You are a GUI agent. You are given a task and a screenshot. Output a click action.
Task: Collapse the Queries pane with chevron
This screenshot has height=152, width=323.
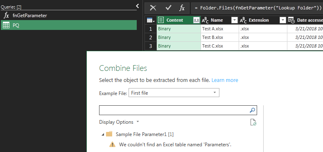[138, 6]
